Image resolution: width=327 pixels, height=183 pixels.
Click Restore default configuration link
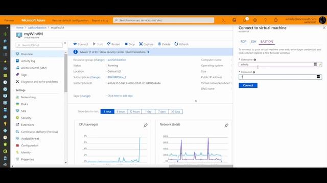(x=71, y=20)
